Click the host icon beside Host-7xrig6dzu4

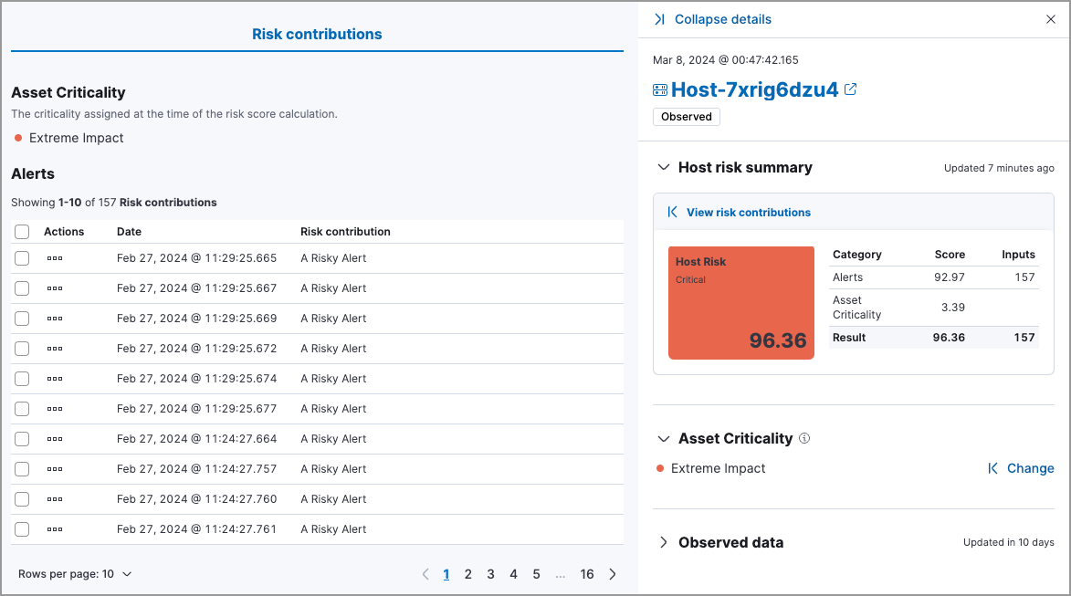[659, 89]
